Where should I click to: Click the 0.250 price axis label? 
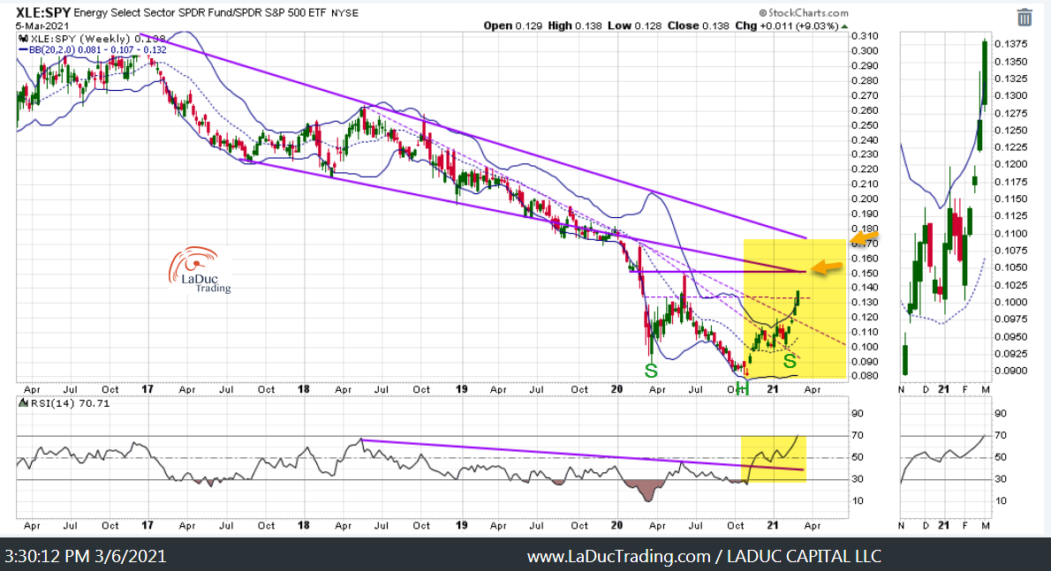click(865, 125)
